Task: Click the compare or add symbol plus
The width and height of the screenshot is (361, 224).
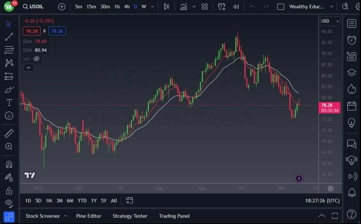Action: point(62,7)
